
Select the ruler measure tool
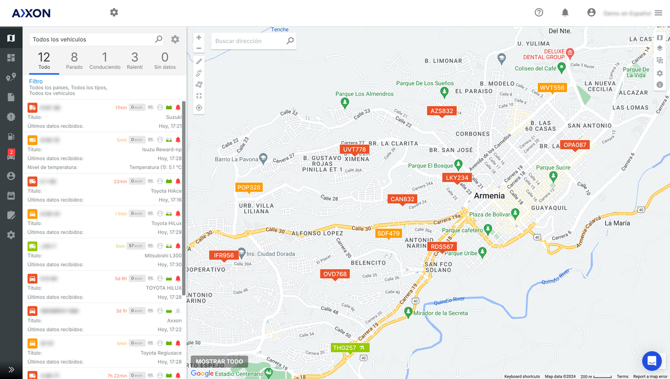[x=199, y=61]
